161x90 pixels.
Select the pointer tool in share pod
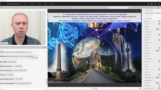click(x=133, y=8)
